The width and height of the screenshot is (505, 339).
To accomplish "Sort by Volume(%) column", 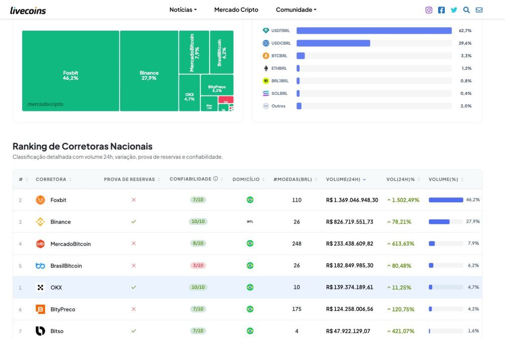I will click(x=446, y=179).
